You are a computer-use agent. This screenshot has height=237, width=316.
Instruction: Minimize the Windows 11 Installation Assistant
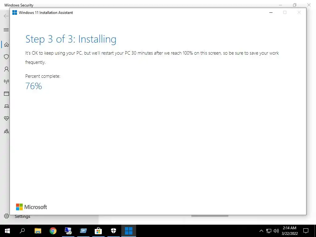271,12
